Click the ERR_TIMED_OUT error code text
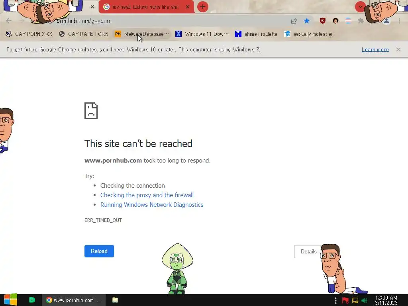This screenshot has width=408, height=306. point(103,220)
